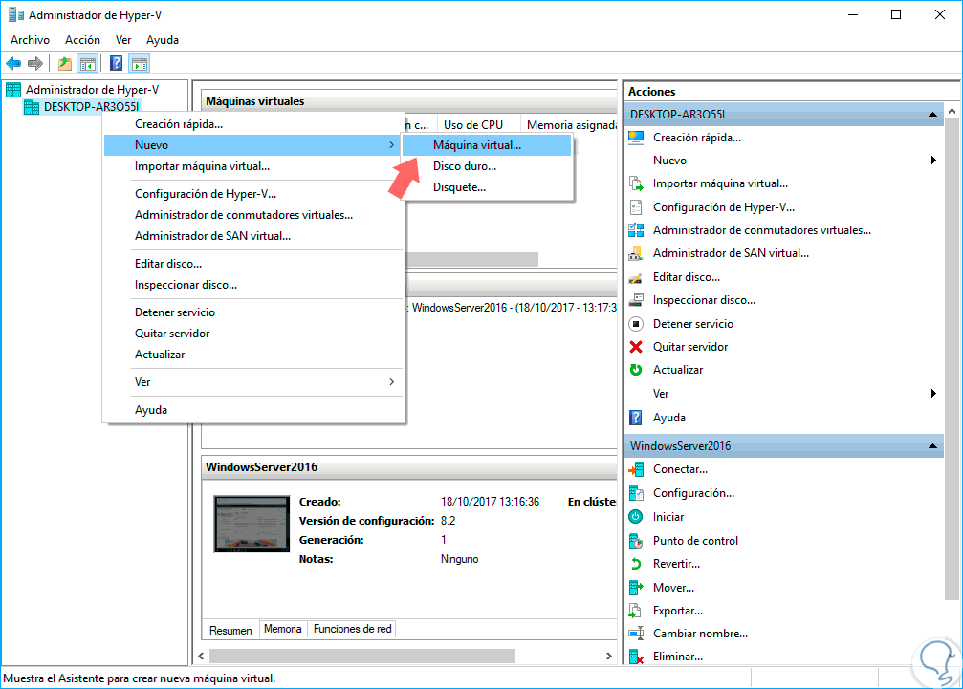Select Inspeccionar disco... in the context menu

click(x=255, y=285)
